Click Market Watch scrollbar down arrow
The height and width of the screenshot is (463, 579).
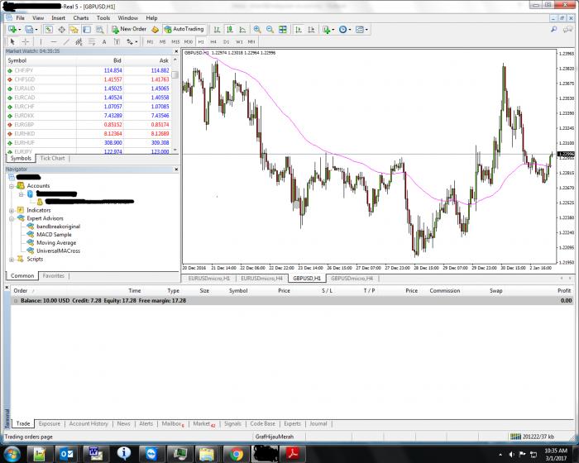click(x=175, y=150)
